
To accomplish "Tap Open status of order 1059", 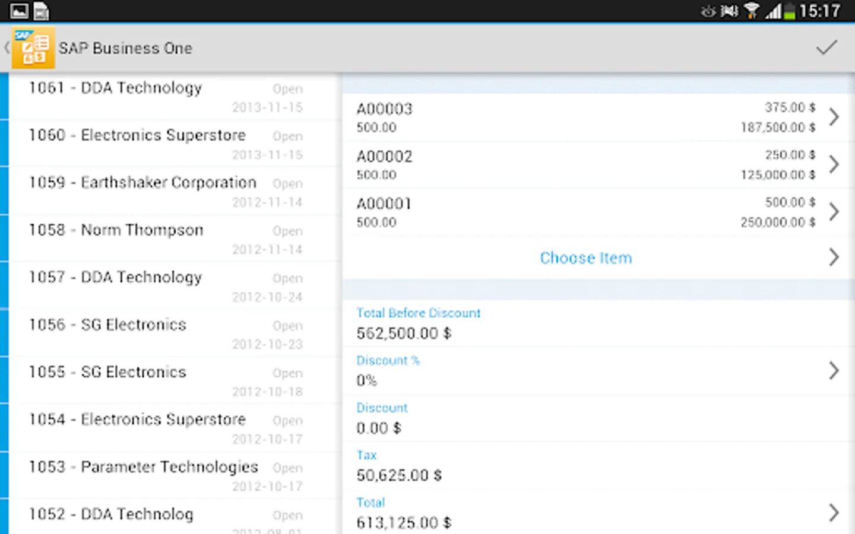I will point(287,184).
